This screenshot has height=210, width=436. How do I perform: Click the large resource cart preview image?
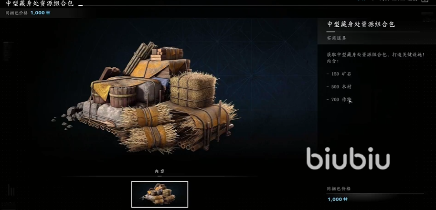pyautogui.click(x=145, y=97)
